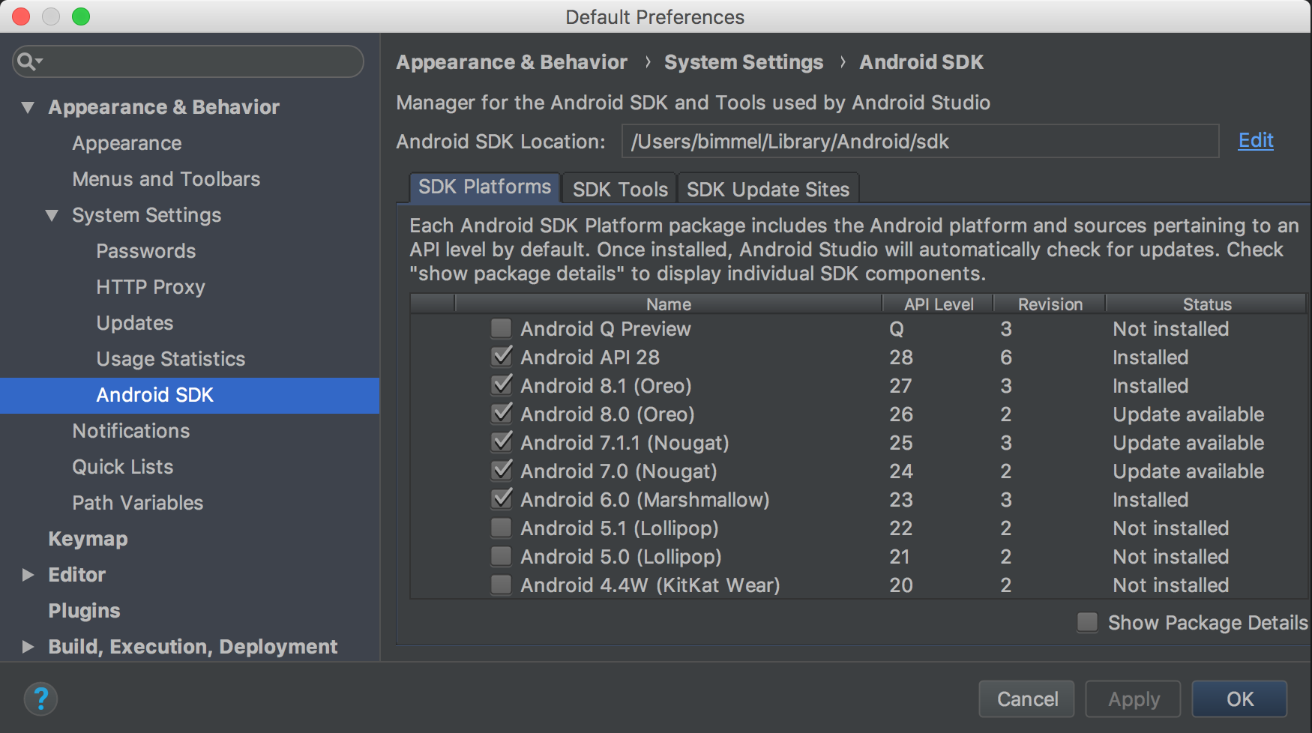Open Notifications settings

coord(131,431)
